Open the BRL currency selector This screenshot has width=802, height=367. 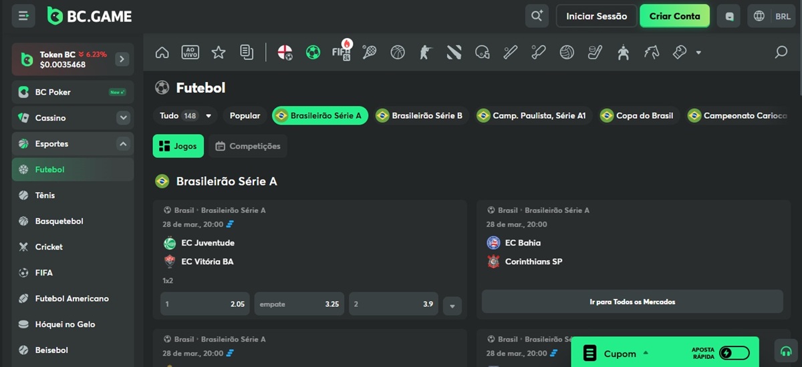point(783,16)
